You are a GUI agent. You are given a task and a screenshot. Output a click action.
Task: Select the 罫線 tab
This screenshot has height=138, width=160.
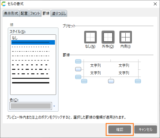tap(46, 13)
